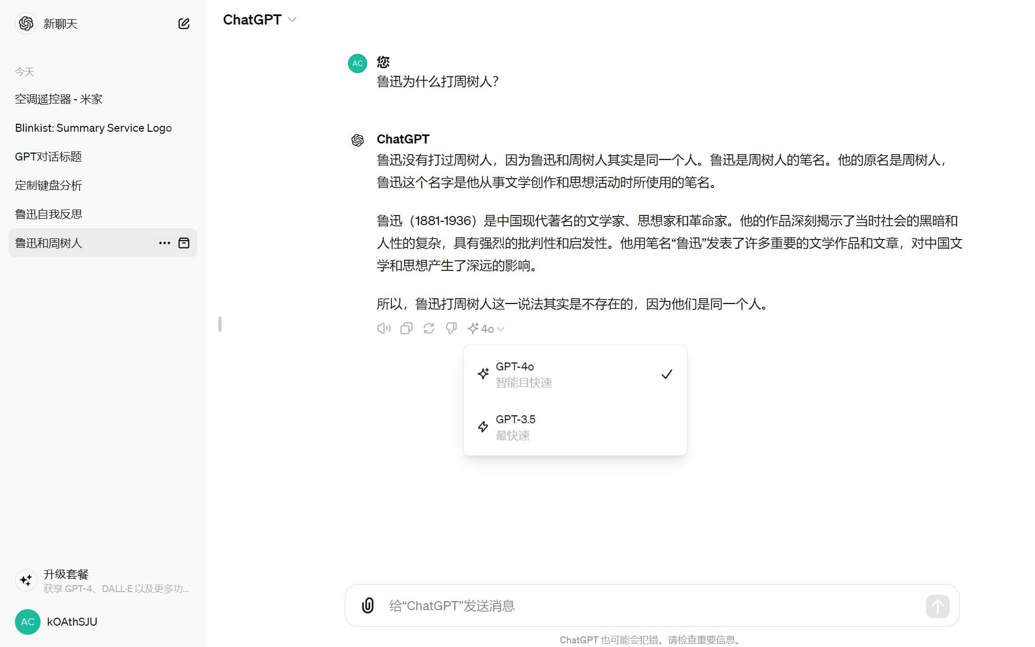Copy the ChatGPT response using the copy icon
This screenshot has height=647, width=1035.
coord(406,328)
